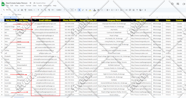
Task: Check the Saved to Drive status icon
Action: 34,3
